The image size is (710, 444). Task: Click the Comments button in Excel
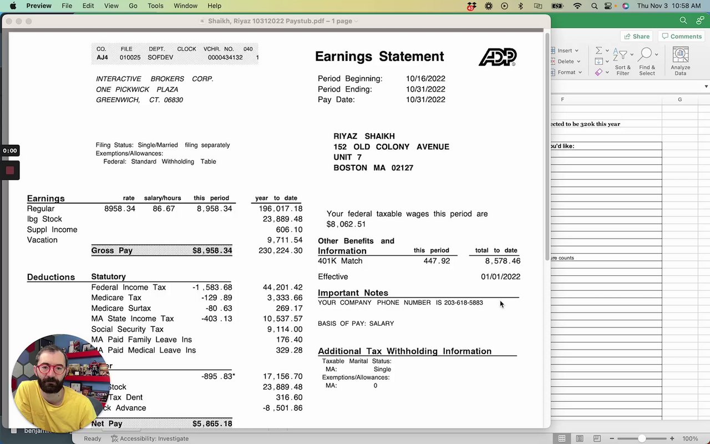click(x=681, y=36)
